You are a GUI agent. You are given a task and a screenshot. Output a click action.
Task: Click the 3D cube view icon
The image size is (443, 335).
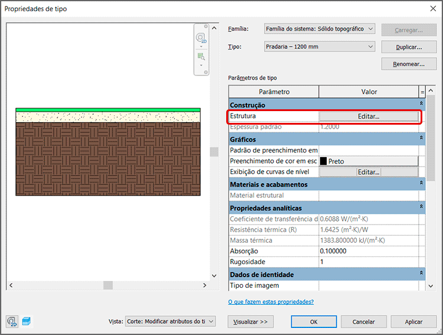point(27,321)
